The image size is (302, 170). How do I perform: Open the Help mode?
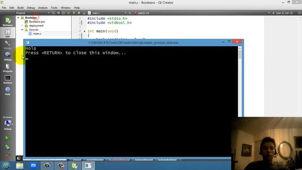pos(8,91)
